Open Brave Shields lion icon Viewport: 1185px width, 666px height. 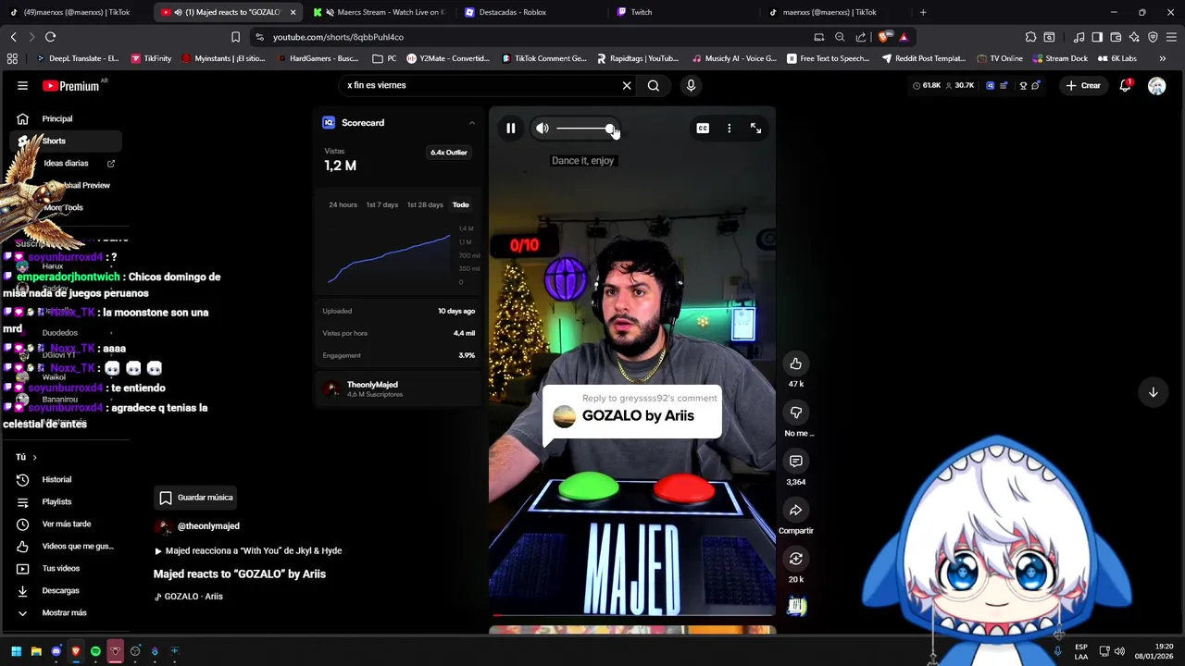pyautogui.click(x=884, y=37)
